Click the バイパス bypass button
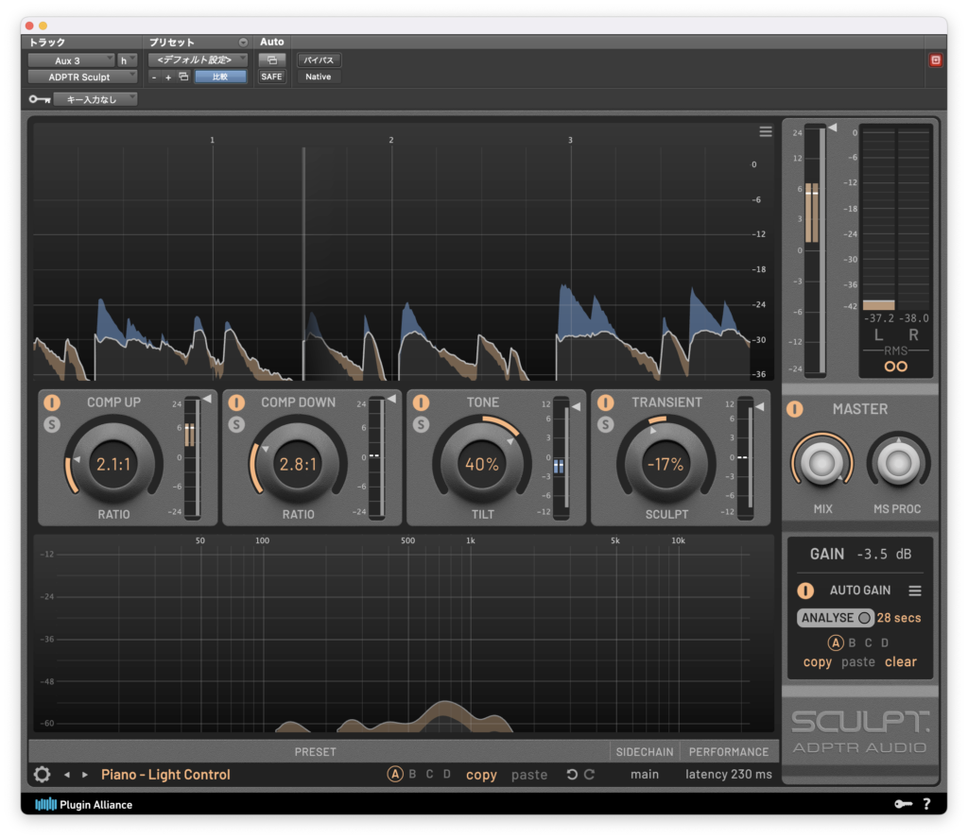Viewport: 968px width, 839px height. pos(319,60)
